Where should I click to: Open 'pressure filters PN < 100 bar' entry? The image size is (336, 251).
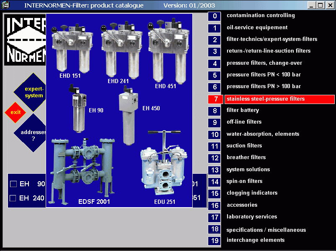[264, 75]
